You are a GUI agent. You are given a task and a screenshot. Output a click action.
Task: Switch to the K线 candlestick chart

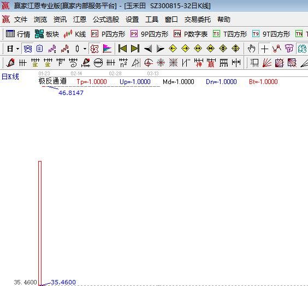click(x=75, y=34)
